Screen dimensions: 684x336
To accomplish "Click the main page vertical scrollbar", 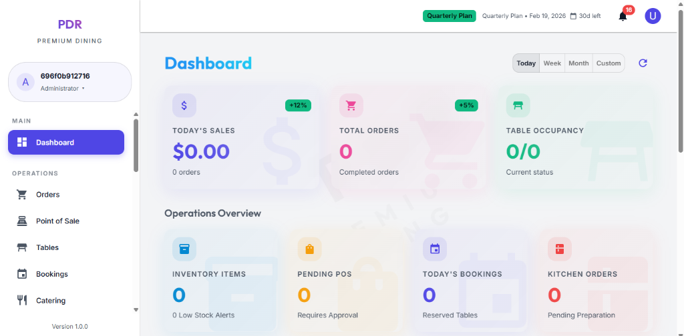I will click(680, 80).
